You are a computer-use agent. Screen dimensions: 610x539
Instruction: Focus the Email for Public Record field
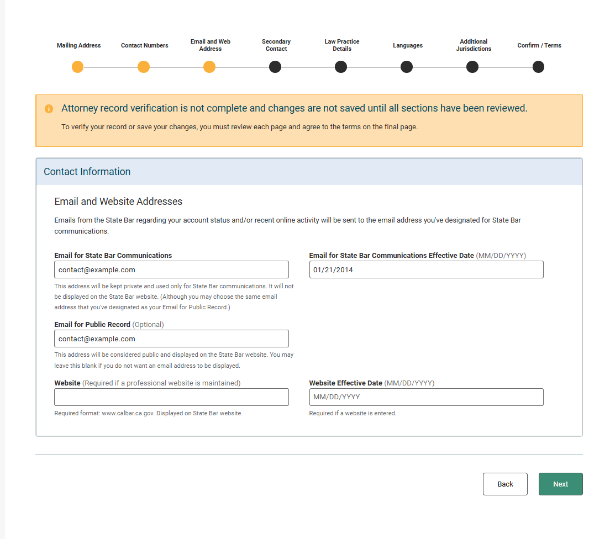point(171,339)
